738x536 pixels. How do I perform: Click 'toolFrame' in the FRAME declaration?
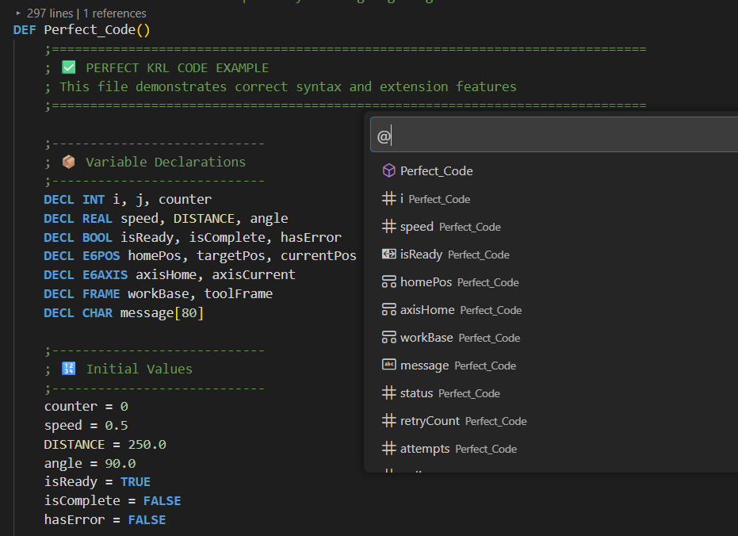(238, 293)
